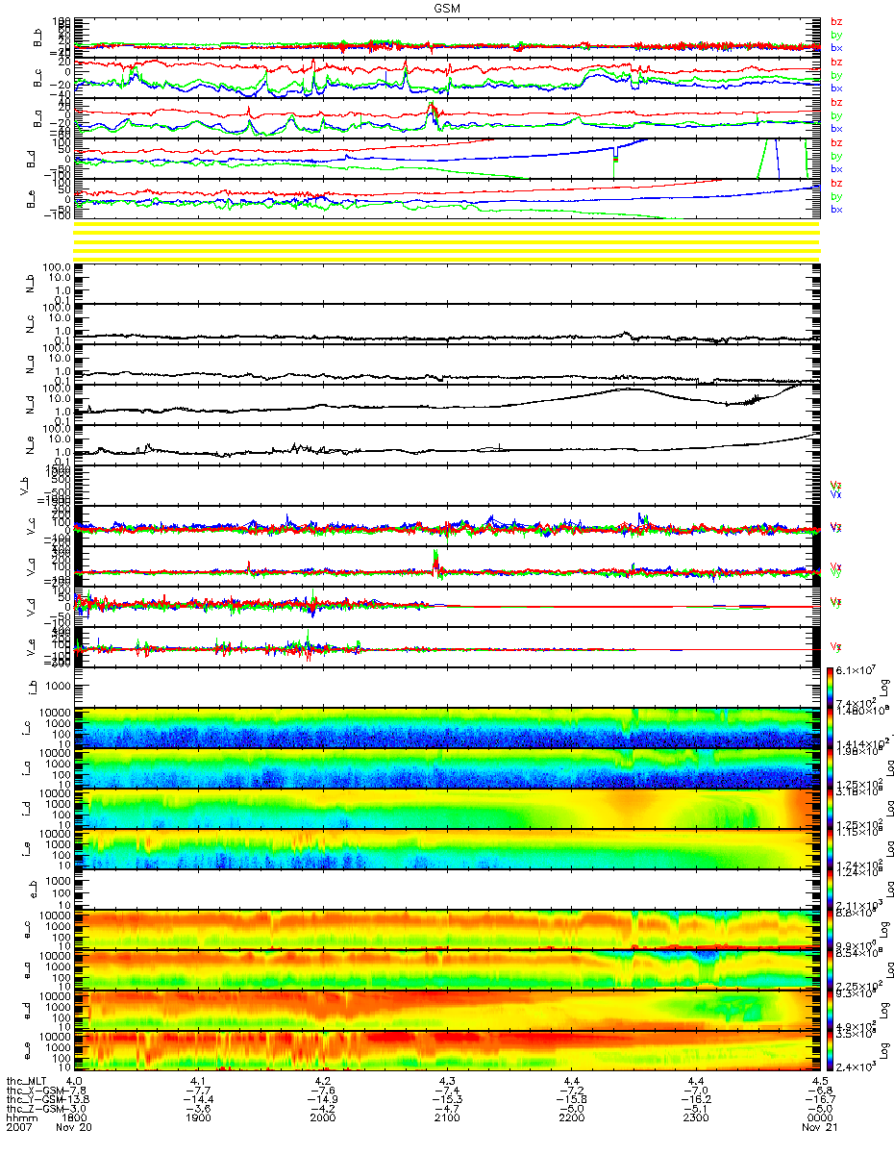Click the N_e density panel label

point(32,445)
